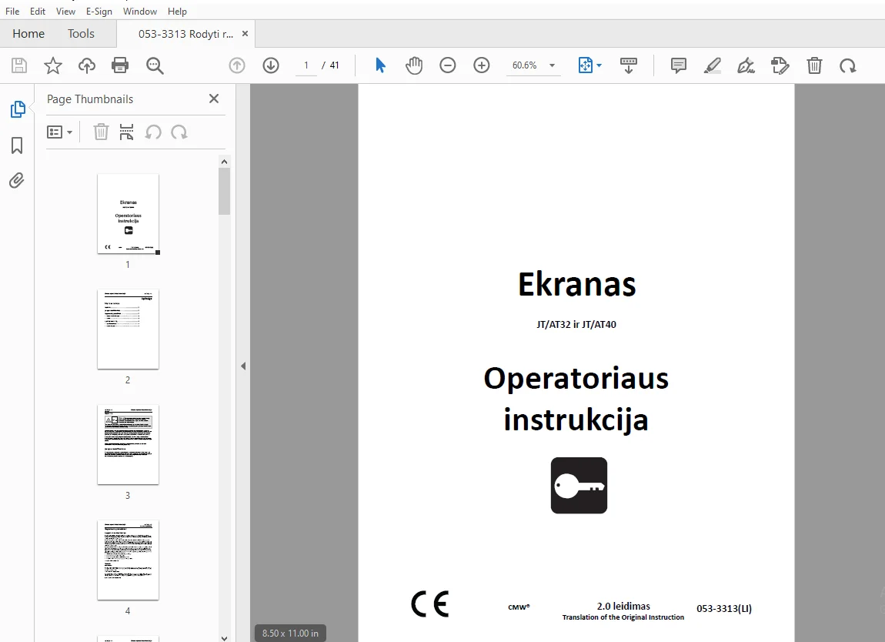
Task: Select the page 1 thumbnail
Action: pyautogui.click(x=128, y=214)
